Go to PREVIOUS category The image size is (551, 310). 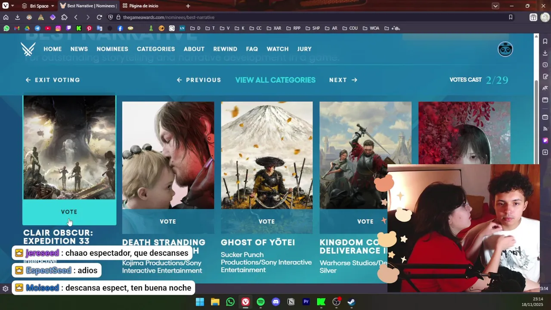point(199,80)
